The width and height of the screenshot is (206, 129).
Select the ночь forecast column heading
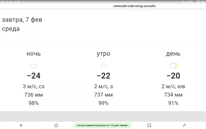click(x=34, y=54)
